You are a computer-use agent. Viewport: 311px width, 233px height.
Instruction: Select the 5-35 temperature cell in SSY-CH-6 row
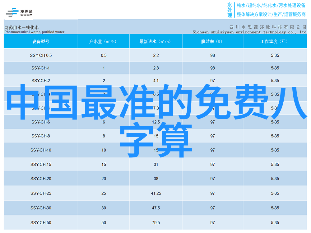275,122
